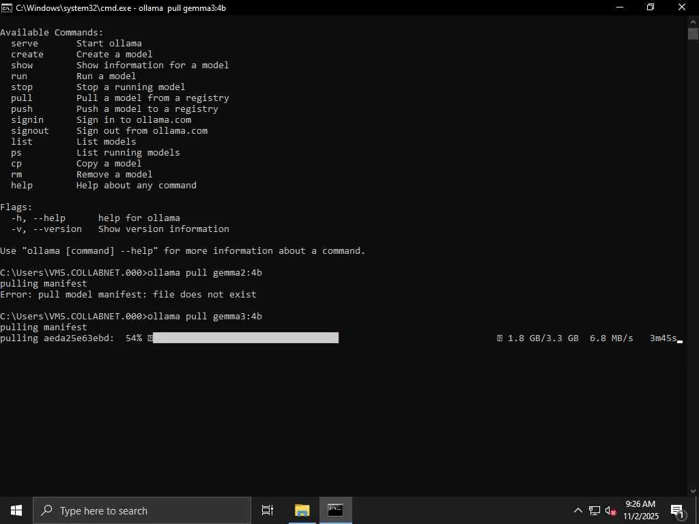Open Task View on the taskbar
The image size is (699, 524).
267,510
